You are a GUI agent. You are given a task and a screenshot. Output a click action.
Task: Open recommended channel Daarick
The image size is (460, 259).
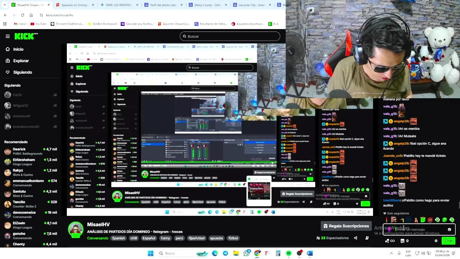(x=31, y=151)
